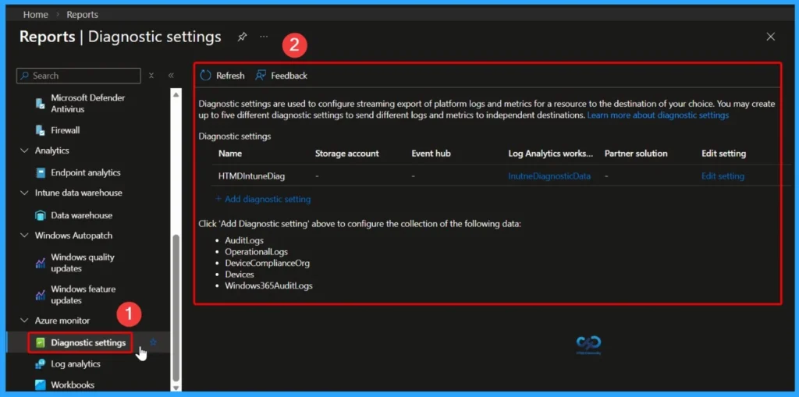Click the Microsoft Defender Antivirus icon

[41, 104]
